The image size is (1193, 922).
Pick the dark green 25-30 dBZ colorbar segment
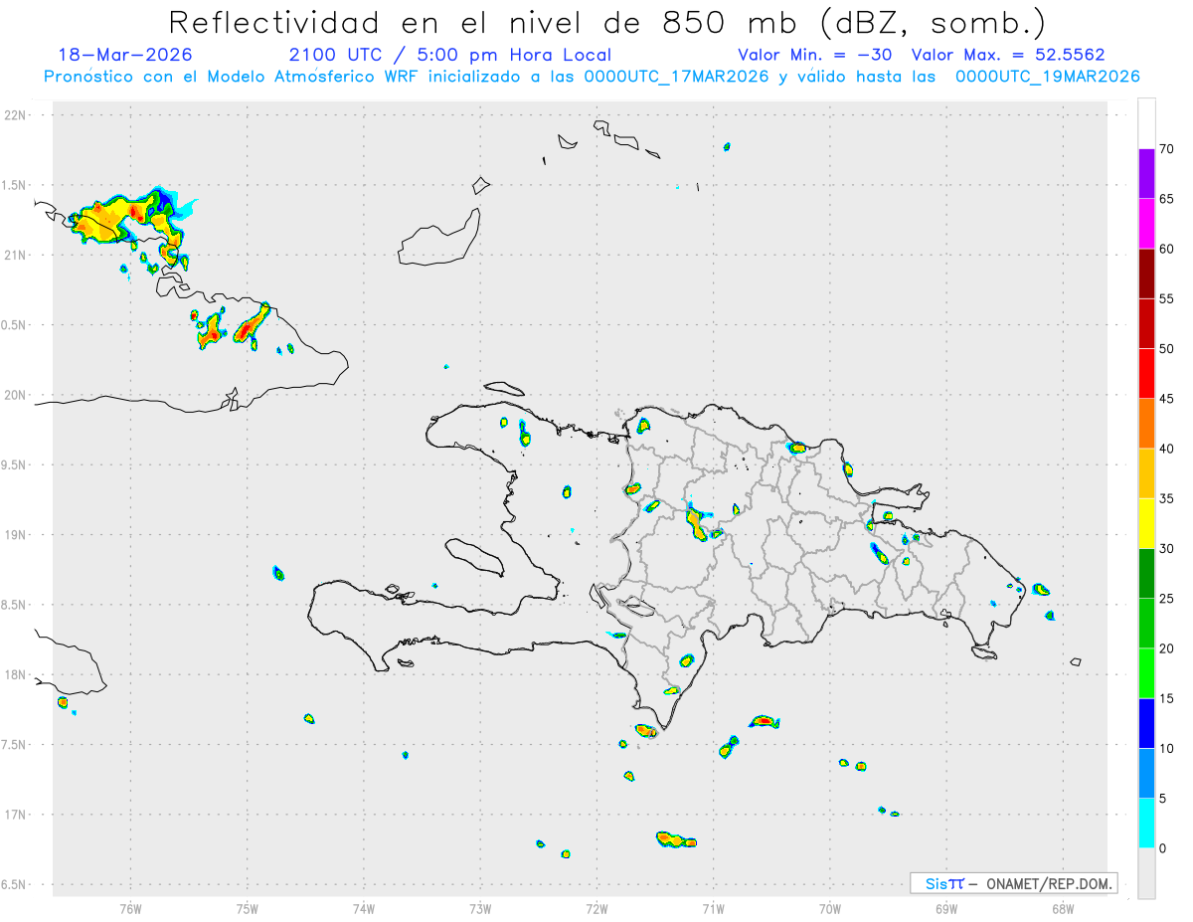pyautogui.click(x=1146, y=574)
